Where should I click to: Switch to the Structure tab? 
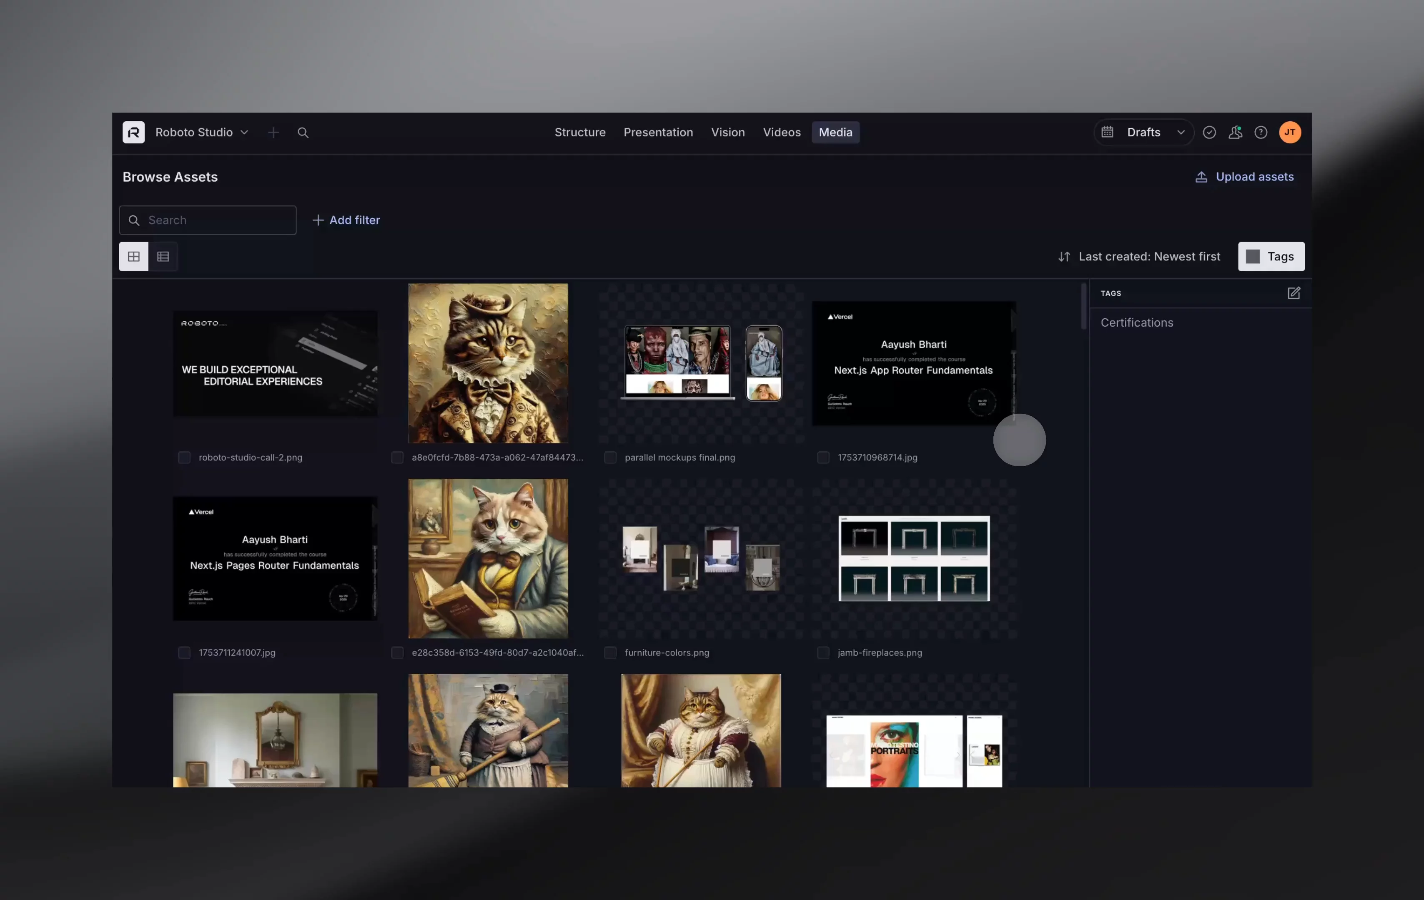click(x=579, y=132)
